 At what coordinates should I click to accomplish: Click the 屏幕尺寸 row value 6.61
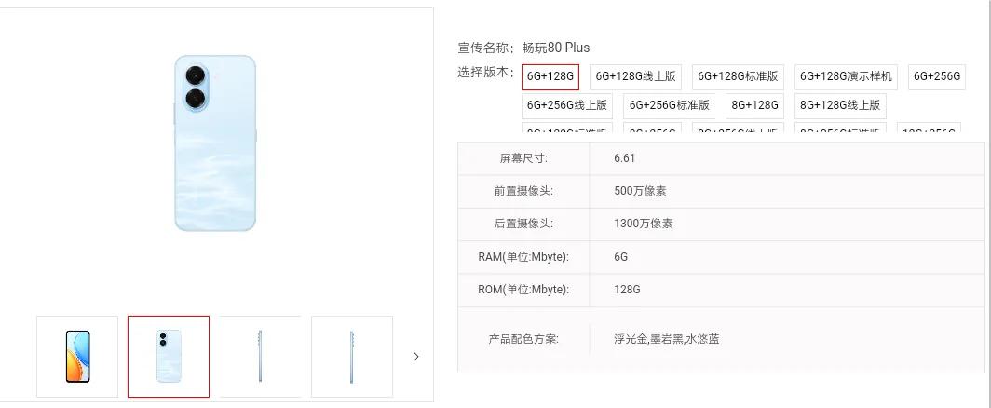625,158
